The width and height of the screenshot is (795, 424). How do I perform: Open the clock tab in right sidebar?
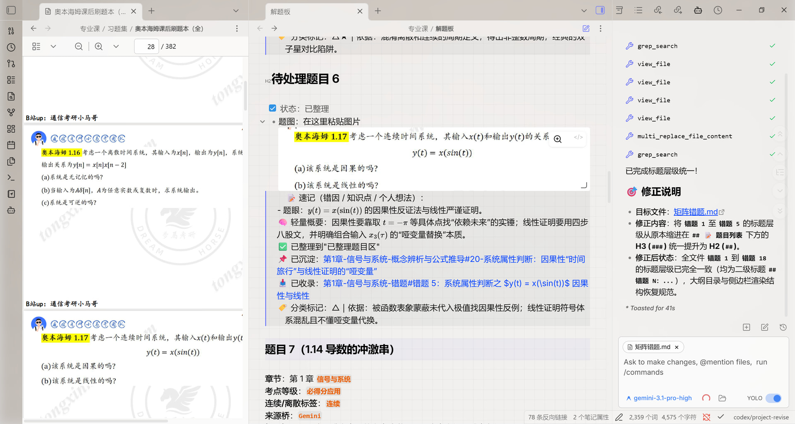point(718,10)
